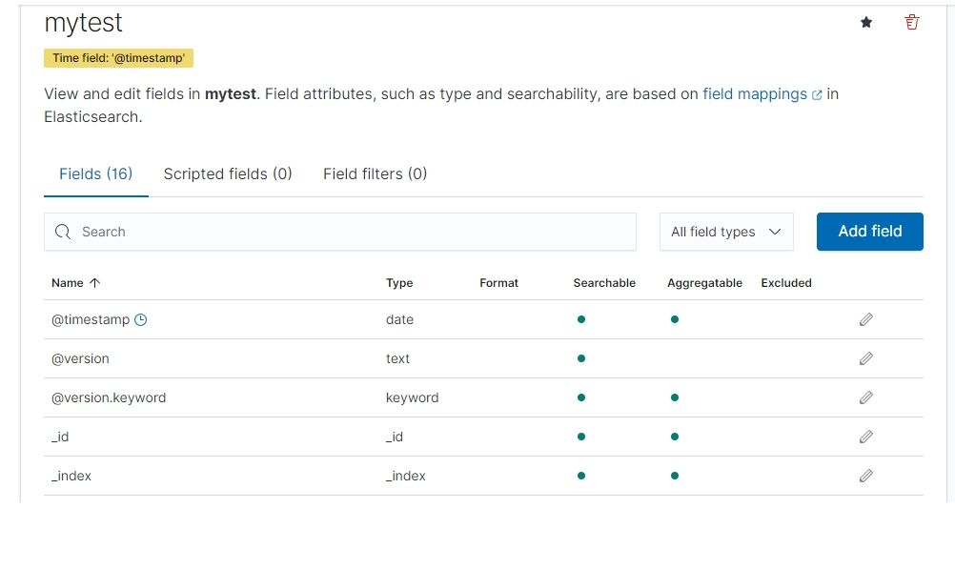Edit the @version field with pencil icon

pyautogui.click(x=865, y=359)
